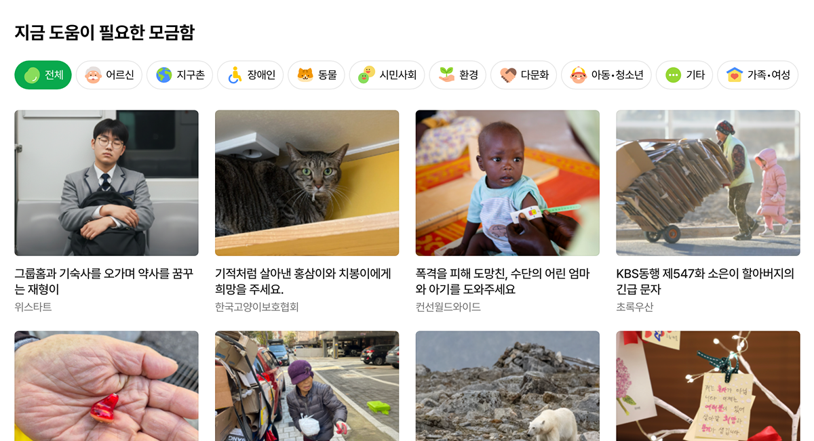
Task: Click the 환경 sprout icon
Action: 446,75
